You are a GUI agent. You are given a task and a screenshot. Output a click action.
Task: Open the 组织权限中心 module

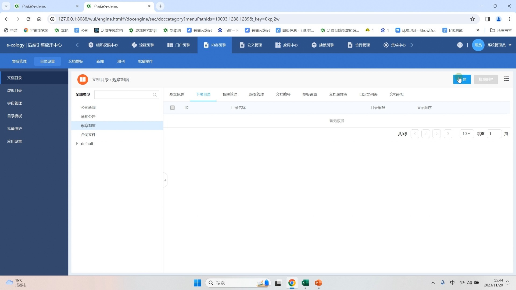[103, 45]
